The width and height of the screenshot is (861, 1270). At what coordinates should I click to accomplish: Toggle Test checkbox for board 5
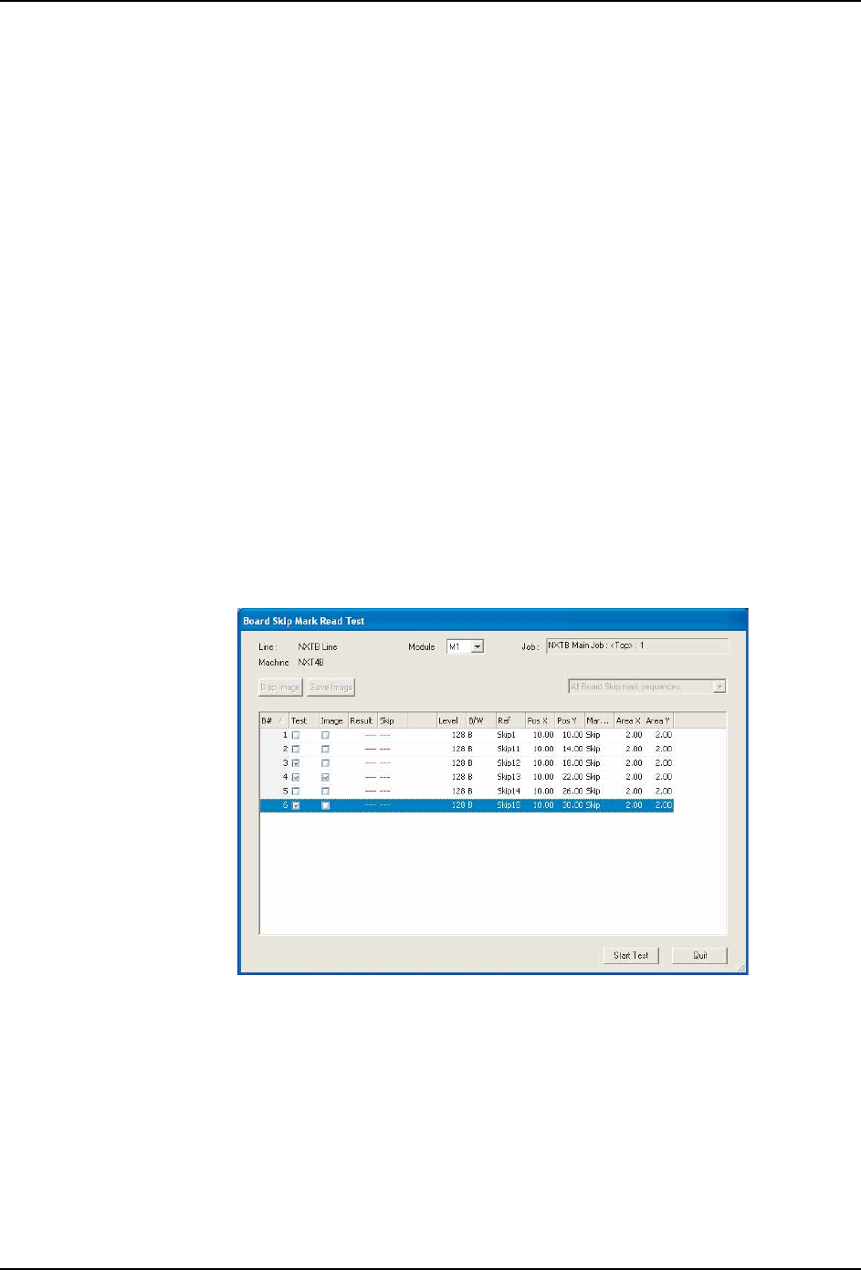[296, 792]
